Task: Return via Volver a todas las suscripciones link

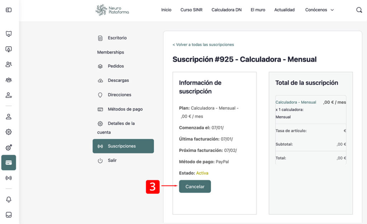Action: point(203,44)
